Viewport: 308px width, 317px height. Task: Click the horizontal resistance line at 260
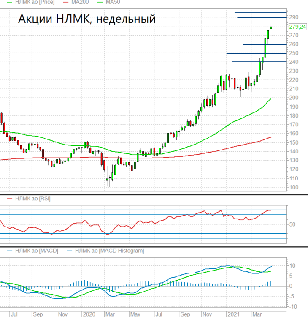[x=265, y=44]
